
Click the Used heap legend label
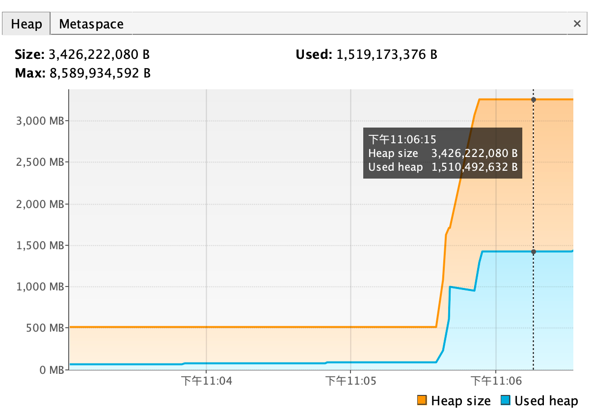tap(546, 401)
